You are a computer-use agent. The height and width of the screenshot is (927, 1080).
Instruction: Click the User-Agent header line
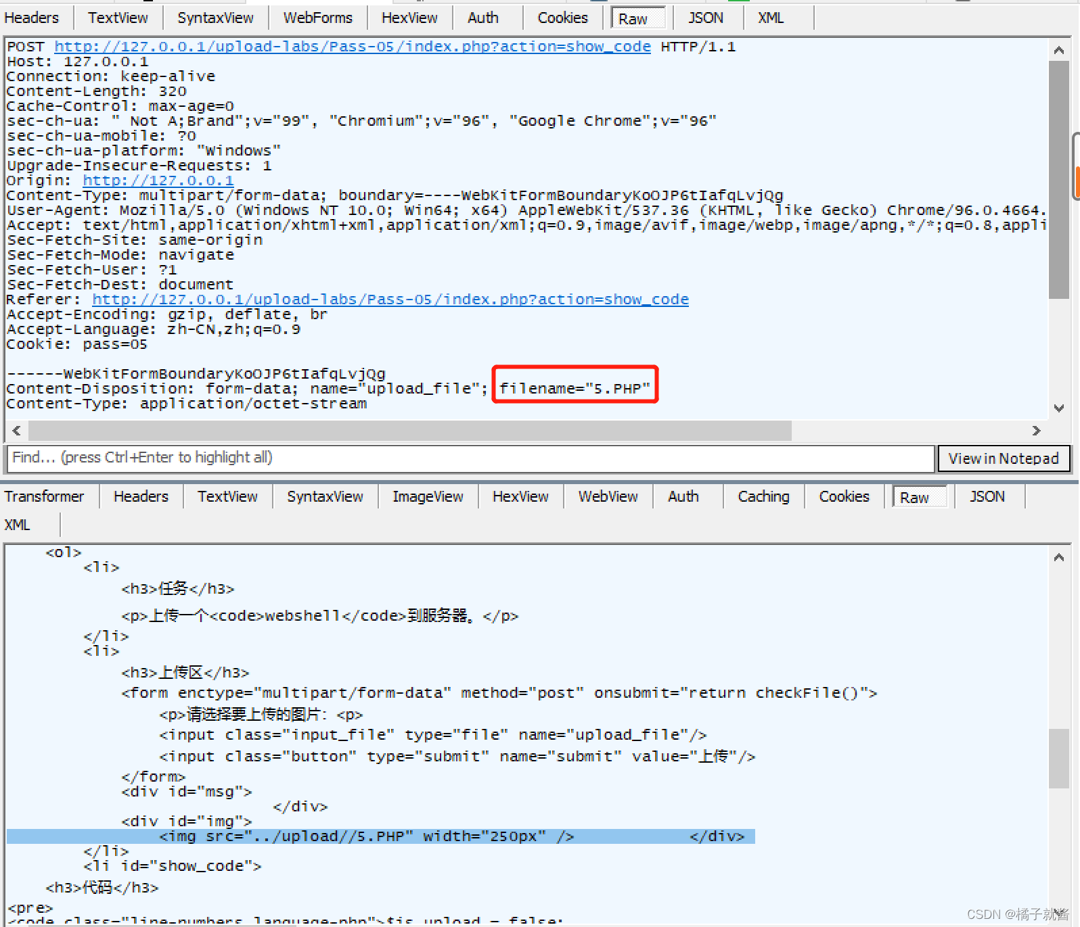[526, 210]
